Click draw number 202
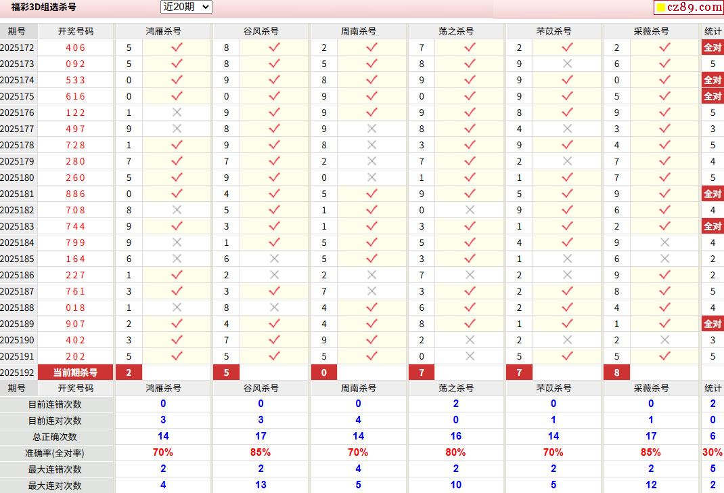 pyautogui.click(x=75, y=356)
